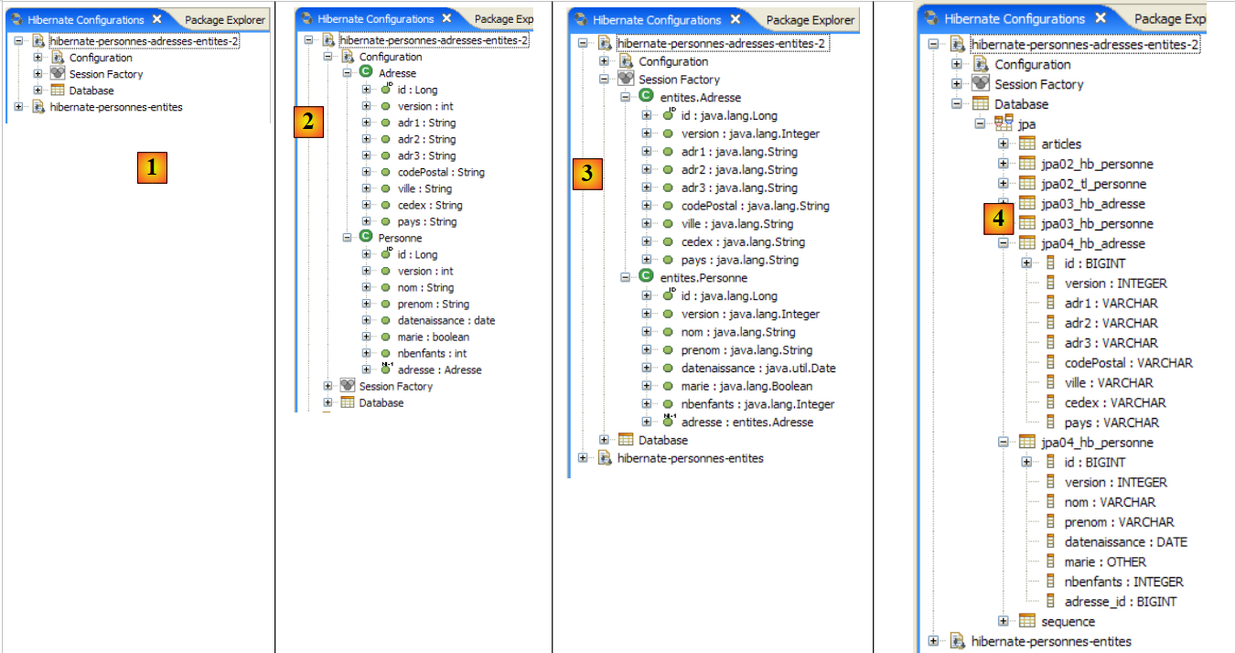Image resolution: width=1235 pixels, height=653 pixels.
Task: Select the datenaissance : DATE column
Action: [1125, 542]
